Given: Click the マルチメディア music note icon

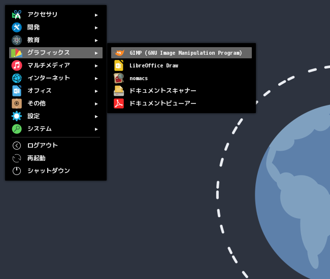Looking at the screenshot, I should tap(17, 65).
